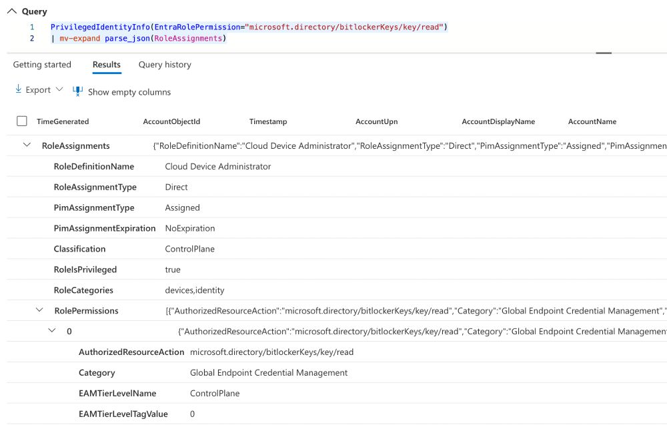Switch to the Getting started tab

pos(42,65)
